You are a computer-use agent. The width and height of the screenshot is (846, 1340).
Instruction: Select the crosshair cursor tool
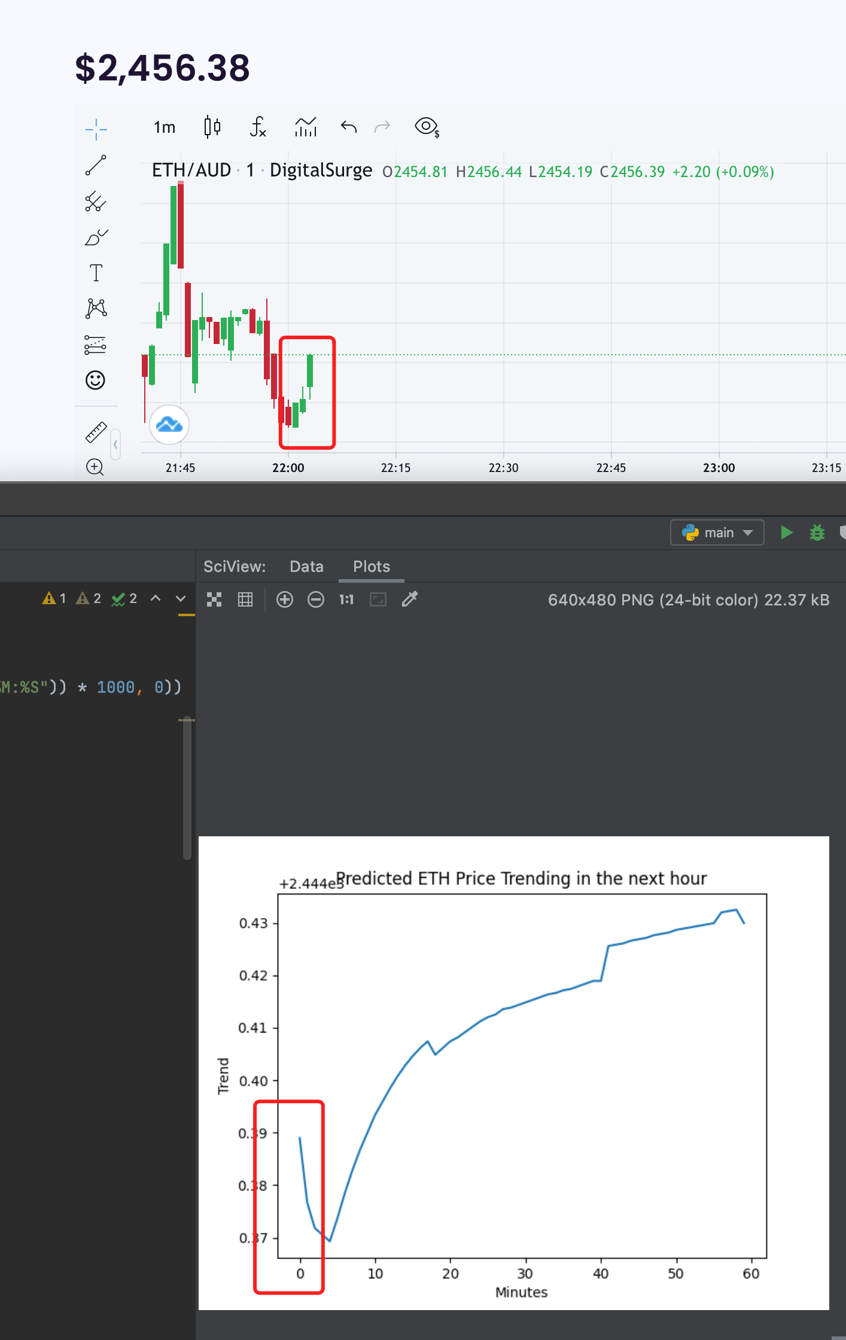click(x=96, y=129)
